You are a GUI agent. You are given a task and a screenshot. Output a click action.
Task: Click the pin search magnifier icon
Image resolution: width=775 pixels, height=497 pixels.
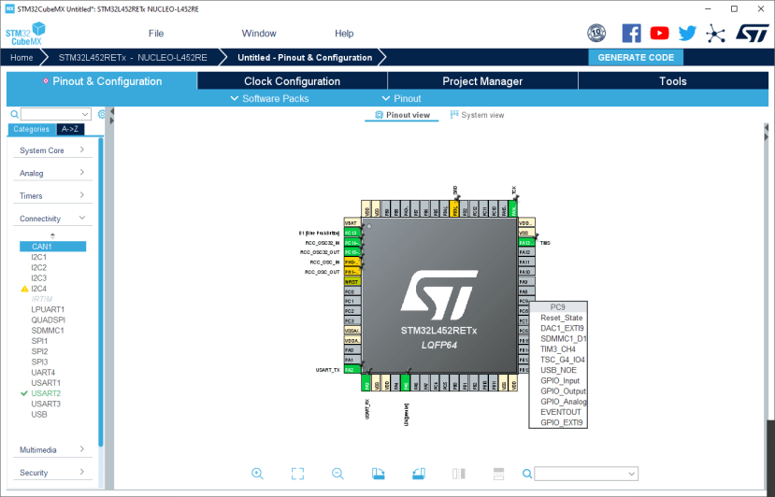[x=527, y=474]
